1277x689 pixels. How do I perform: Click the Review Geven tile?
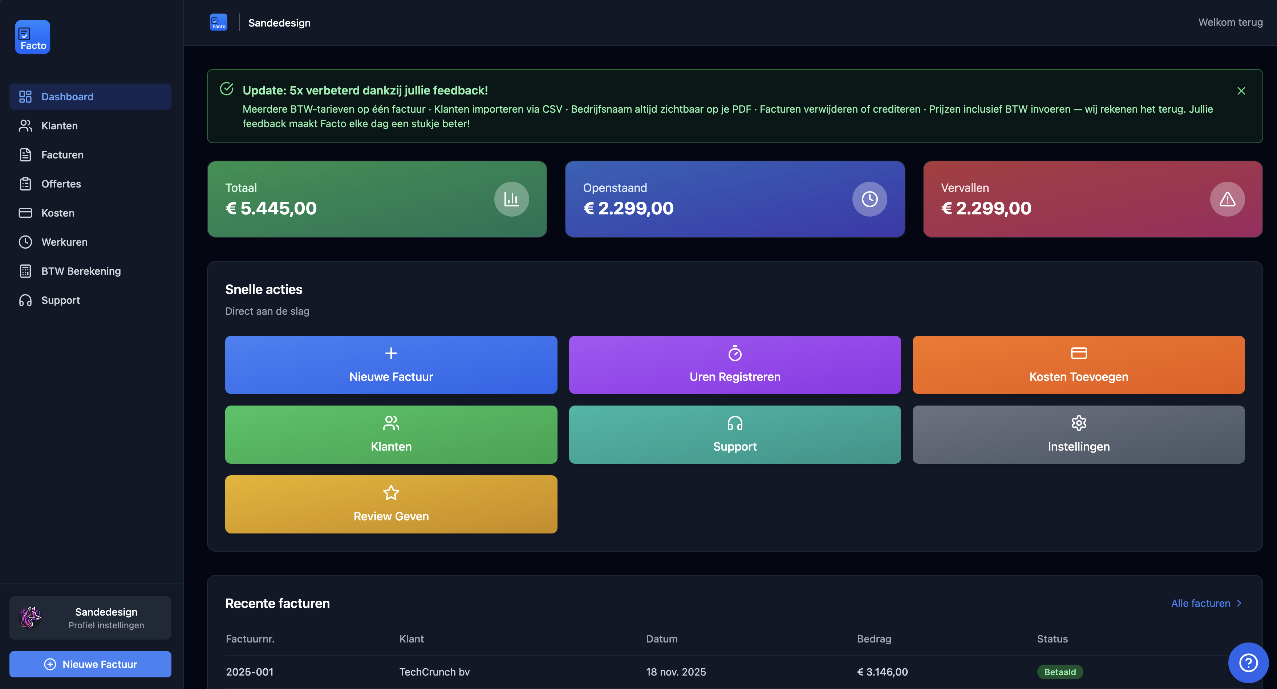point(391,504)
